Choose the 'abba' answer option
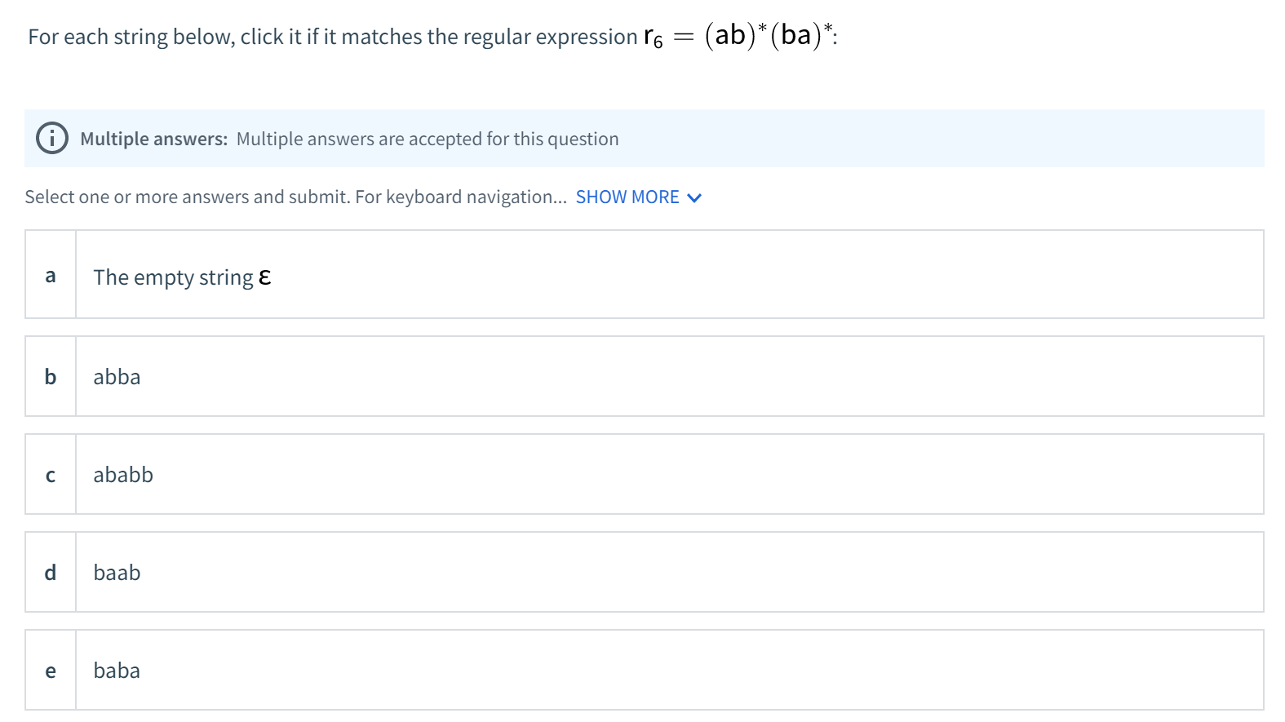 117,377
